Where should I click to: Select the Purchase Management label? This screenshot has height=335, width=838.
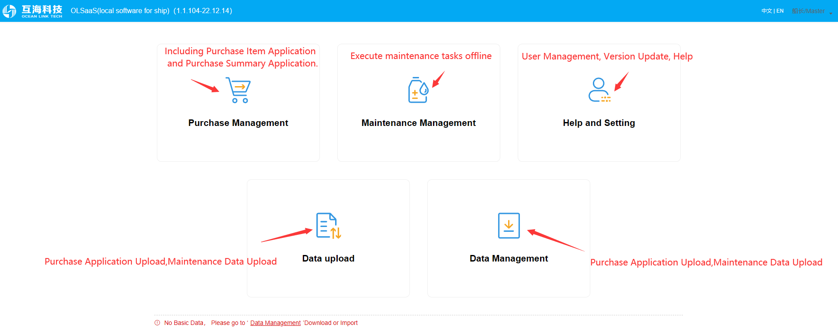pos(238,123)
